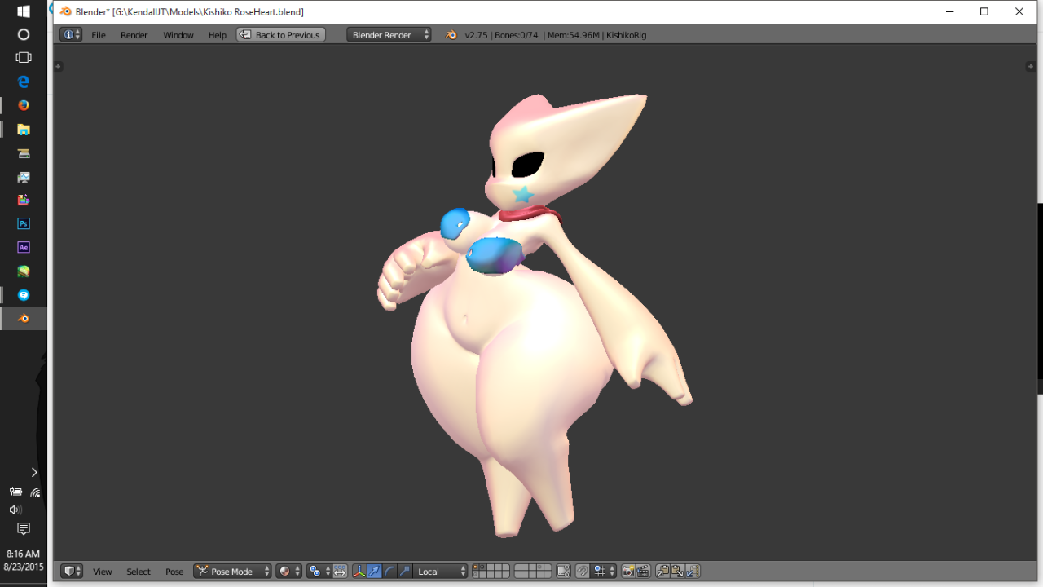
Task: Toggle the first scene layer button
Action: coord(476,567)
